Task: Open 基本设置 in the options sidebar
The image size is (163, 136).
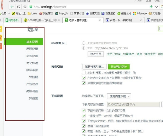Action: [23, 42]
